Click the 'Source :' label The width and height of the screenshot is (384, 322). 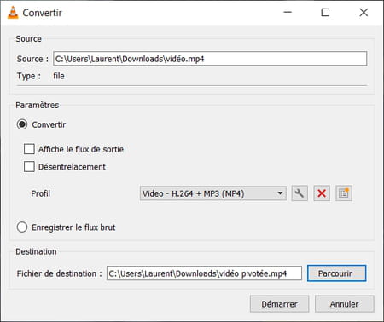click(32, 59)
